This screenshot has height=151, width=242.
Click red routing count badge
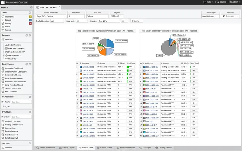point(30,23)
